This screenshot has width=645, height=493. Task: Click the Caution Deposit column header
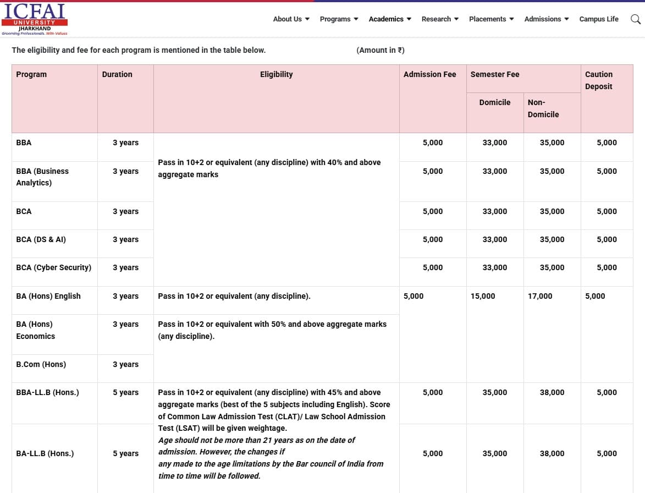tap(598, 80)
